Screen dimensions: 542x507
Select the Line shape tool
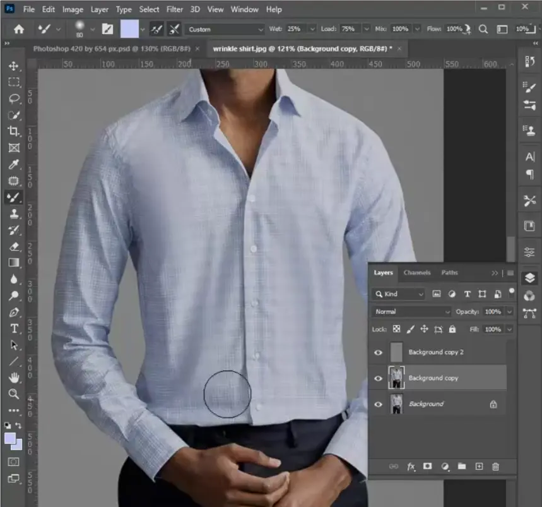(14, 361)
